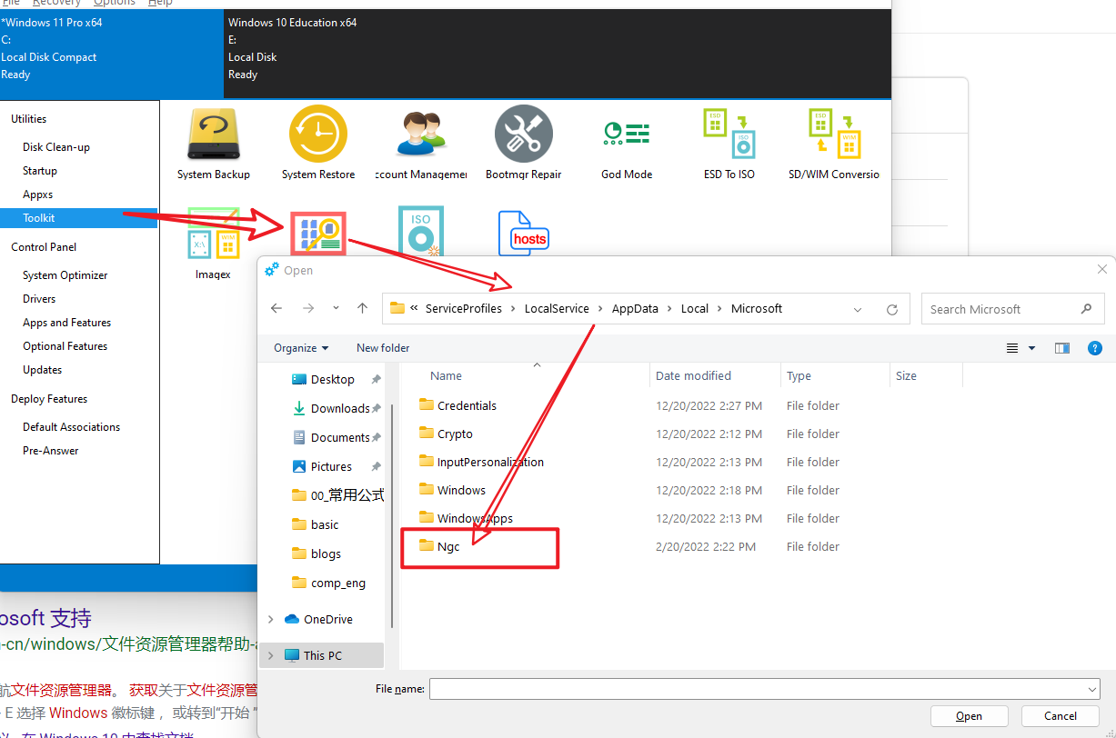Go up one folder level

362,308
